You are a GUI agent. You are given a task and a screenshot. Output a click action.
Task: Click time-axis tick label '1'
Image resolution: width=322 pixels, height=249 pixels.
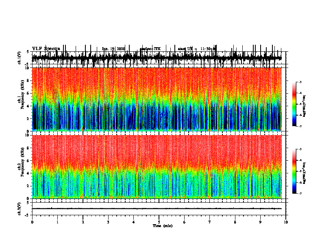point(57,222)
